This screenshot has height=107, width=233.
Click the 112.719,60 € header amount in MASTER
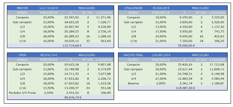(x=49, y=8)
